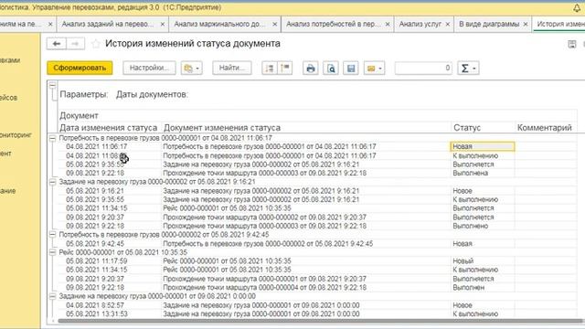Screen dimensions: 585x329
Task: Close the Анализ заданий на перево... tab
Action: click(163, 25)
